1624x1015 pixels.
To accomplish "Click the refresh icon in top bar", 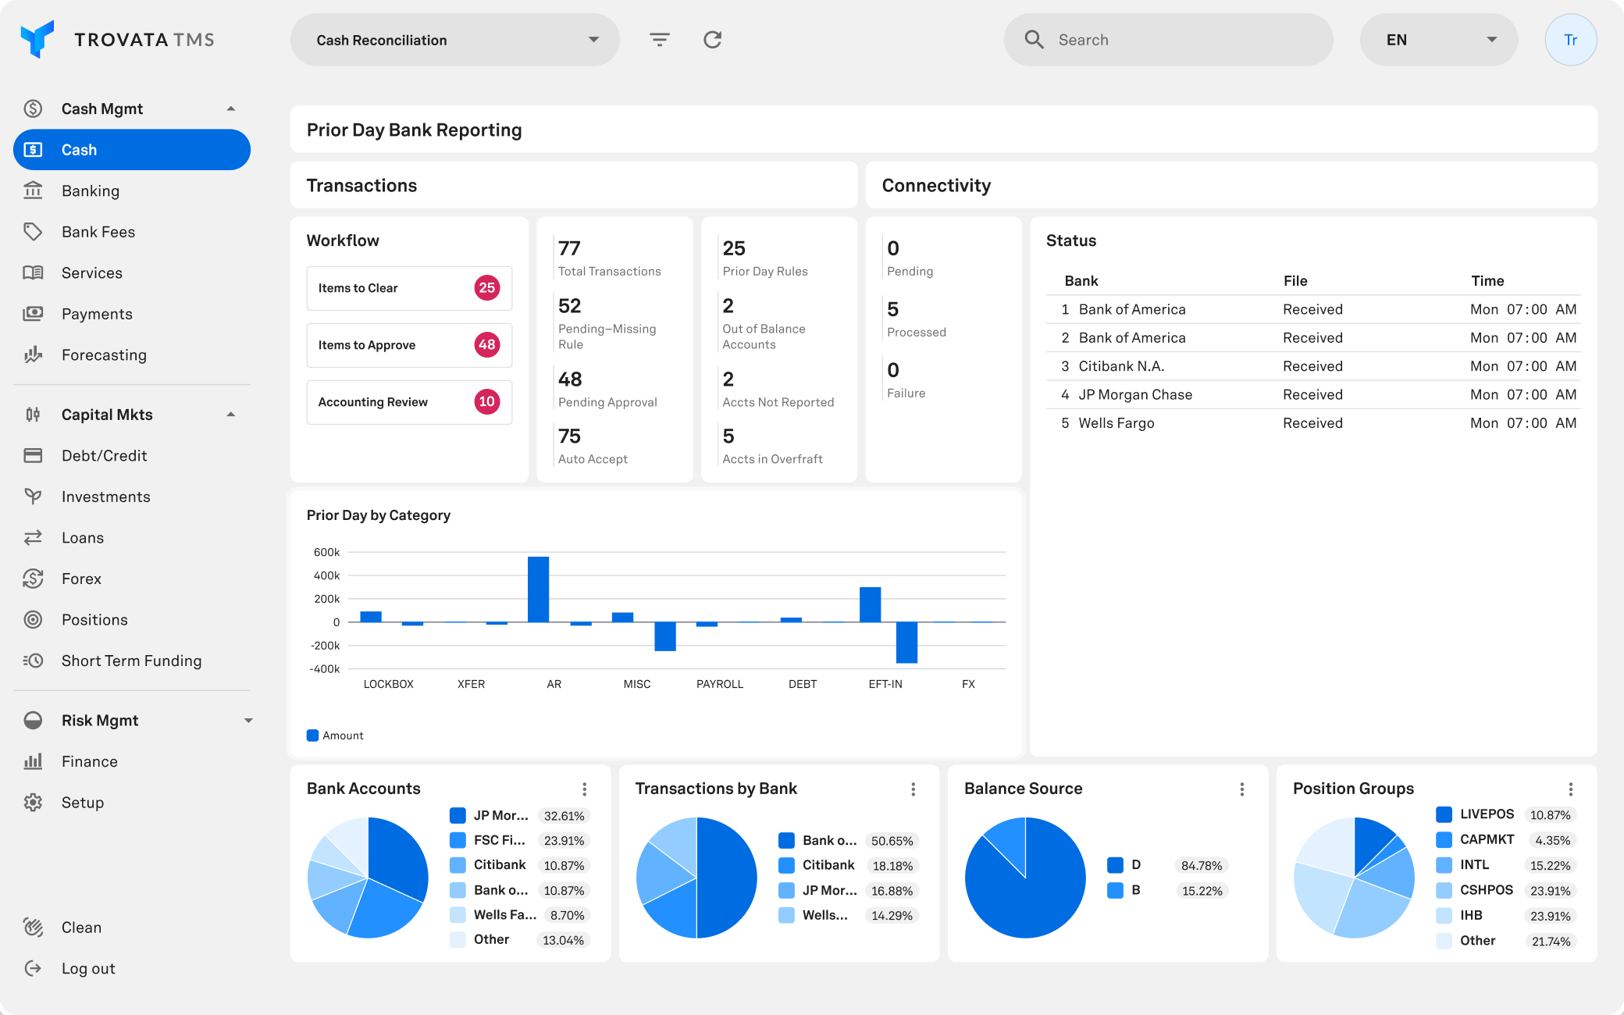I will pos(712,40).
